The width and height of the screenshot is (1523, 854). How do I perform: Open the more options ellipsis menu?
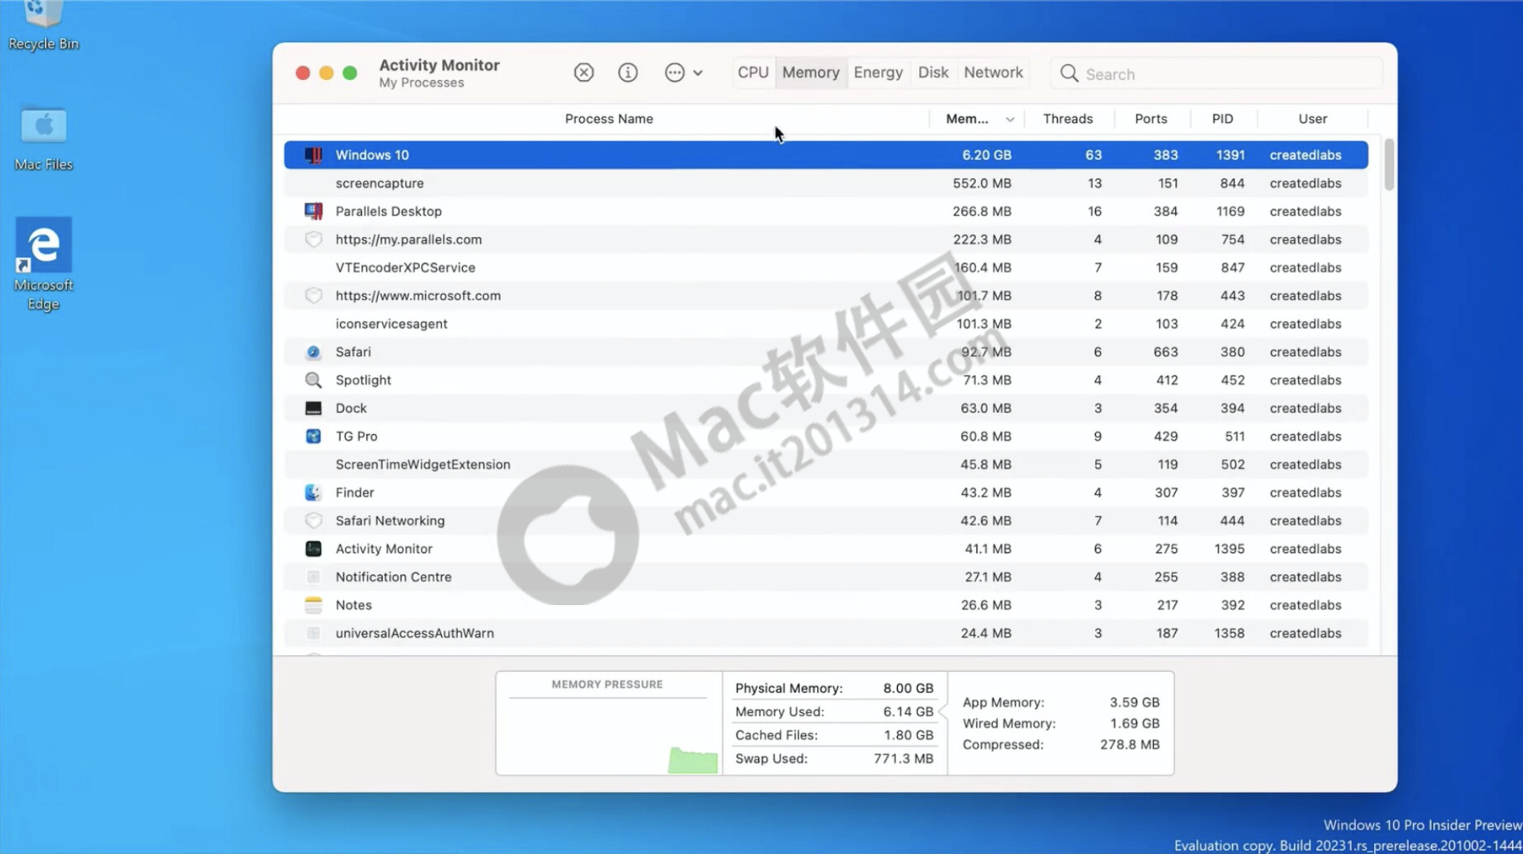pyautogui.click(x=683, y=73)
